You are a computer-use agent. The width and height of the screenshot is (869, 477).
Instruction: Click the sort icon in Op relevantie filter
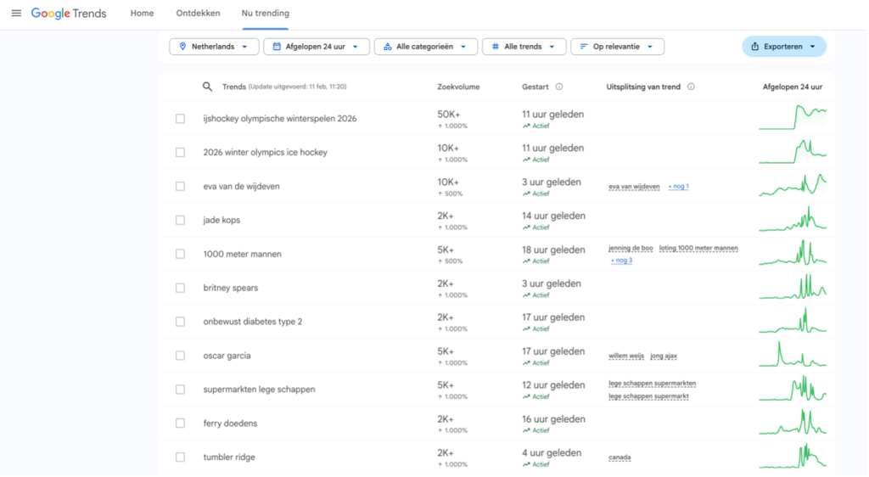584,47
